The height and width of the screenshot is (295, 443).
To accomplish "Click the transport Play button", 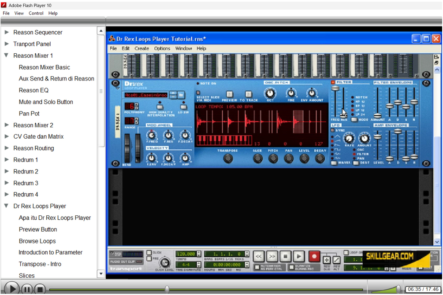I will [x=299, y=257].
